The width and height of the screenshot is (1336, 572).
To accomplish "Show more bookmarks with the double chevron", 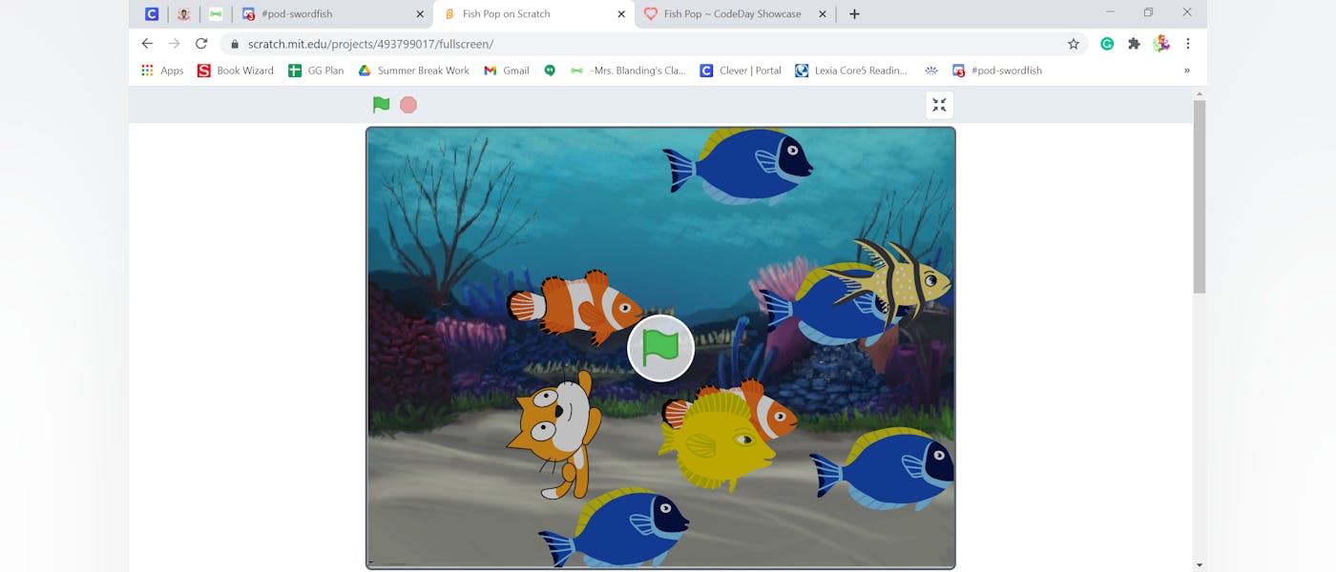I will 1187,71.
